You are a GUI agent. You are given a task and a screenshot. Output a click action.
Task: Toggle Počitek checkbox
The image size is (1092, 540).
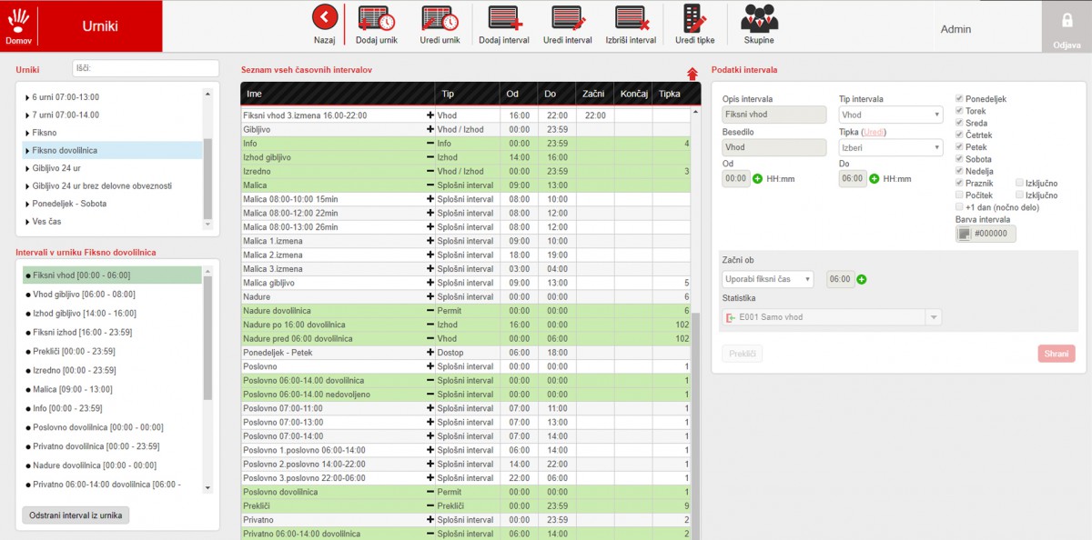point(959,195)
